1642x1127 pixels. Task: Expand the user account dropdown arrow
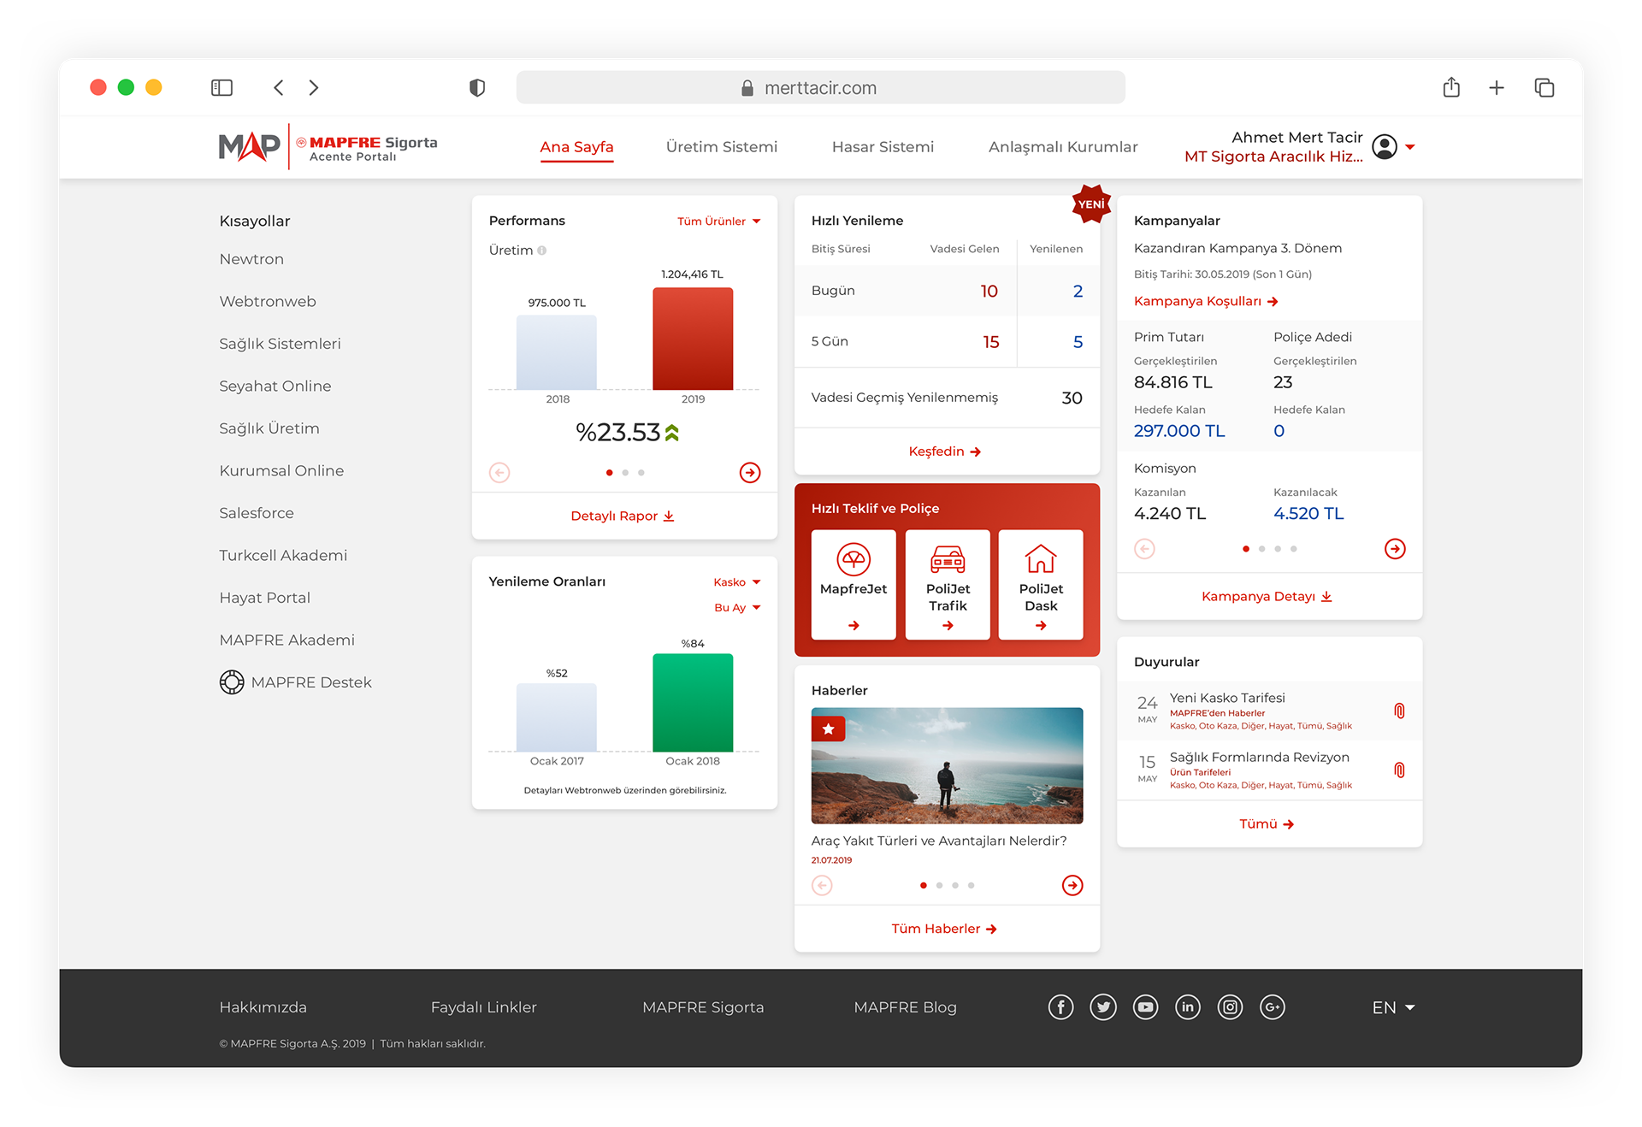(x=1410, y=147)
